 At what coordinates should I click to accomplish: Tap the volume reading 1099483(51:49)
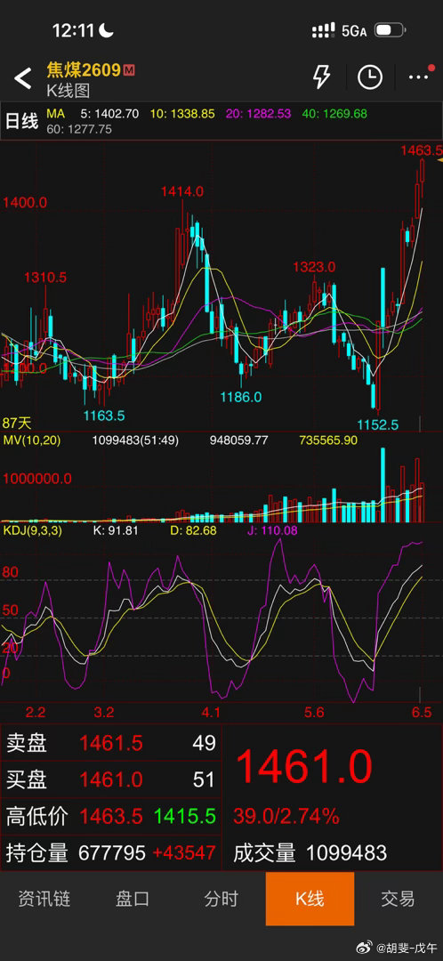[x=135, y=440]
